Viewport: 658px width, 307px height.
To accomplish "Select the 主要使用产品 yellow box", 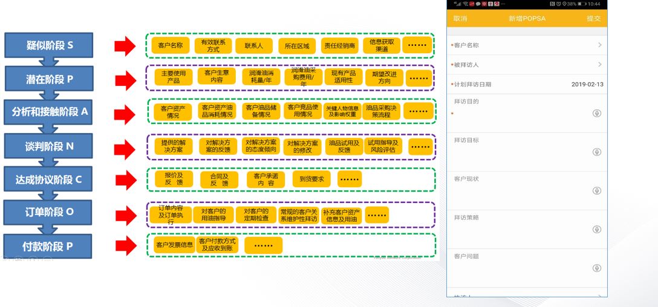I will click(x=174, y=77).
